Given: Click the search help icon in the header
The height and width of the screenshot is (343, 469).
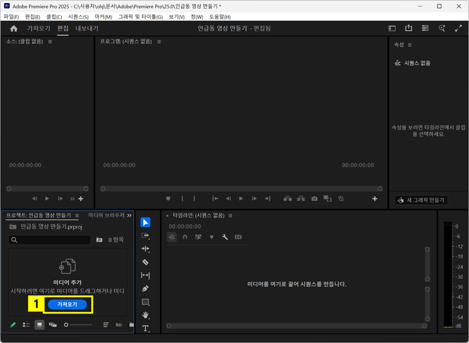Looking at the screenshot, I should [441, 28].
